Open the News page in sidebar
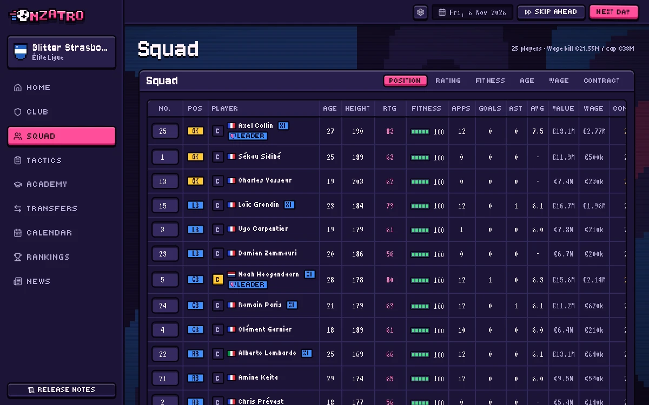The width and height of the screenshot is (649, 405). click(62, 281)
